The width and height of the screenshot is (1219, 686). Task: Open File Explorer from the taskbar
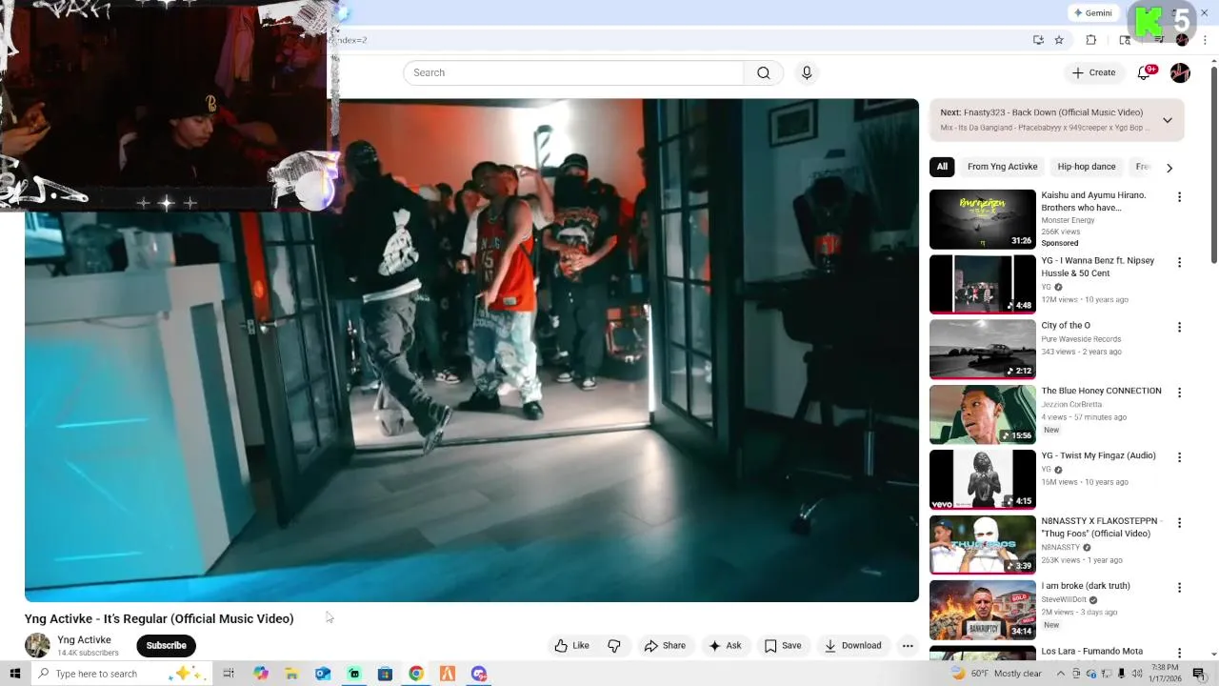coord(292,674)
